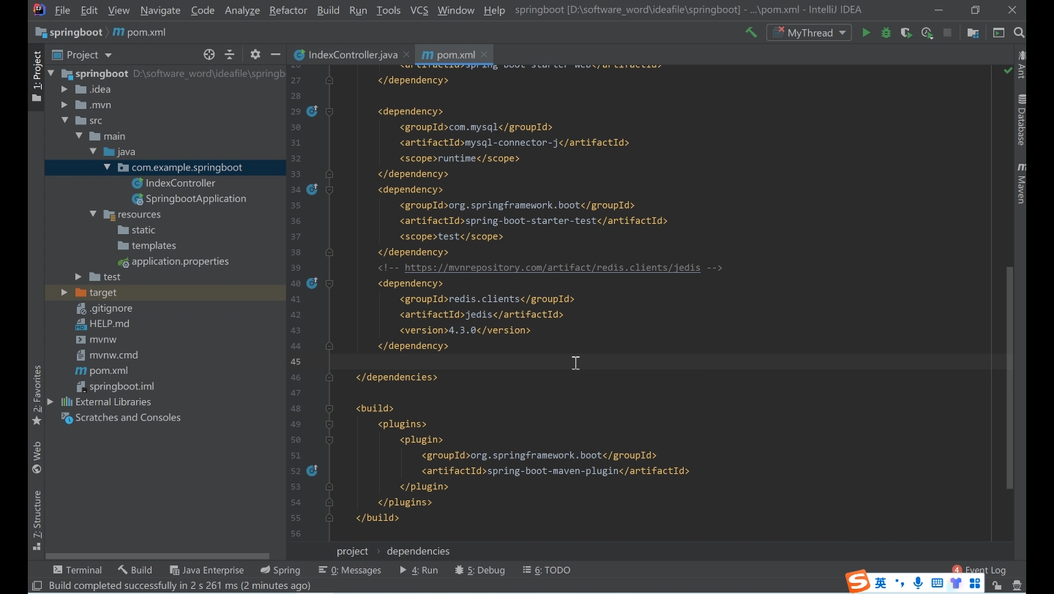Screen dimensions: 1054x594
Task: Toggle the Web tool window
Action: [37, 456]
